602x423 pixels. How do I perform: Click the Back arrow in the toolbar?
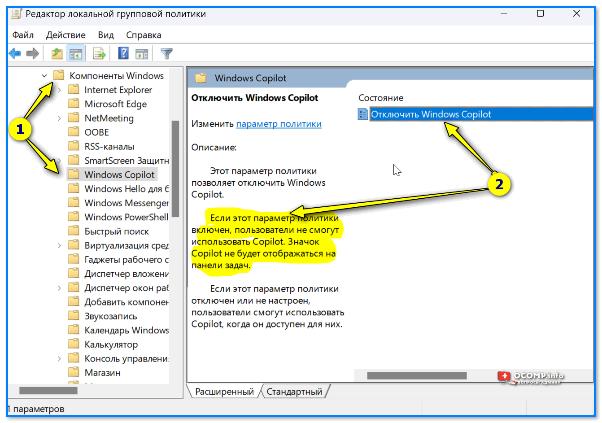pos(15,54)
